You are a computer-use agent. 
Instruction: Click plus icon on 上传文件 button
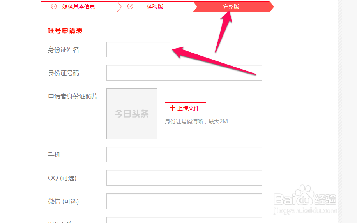point(173,108)
